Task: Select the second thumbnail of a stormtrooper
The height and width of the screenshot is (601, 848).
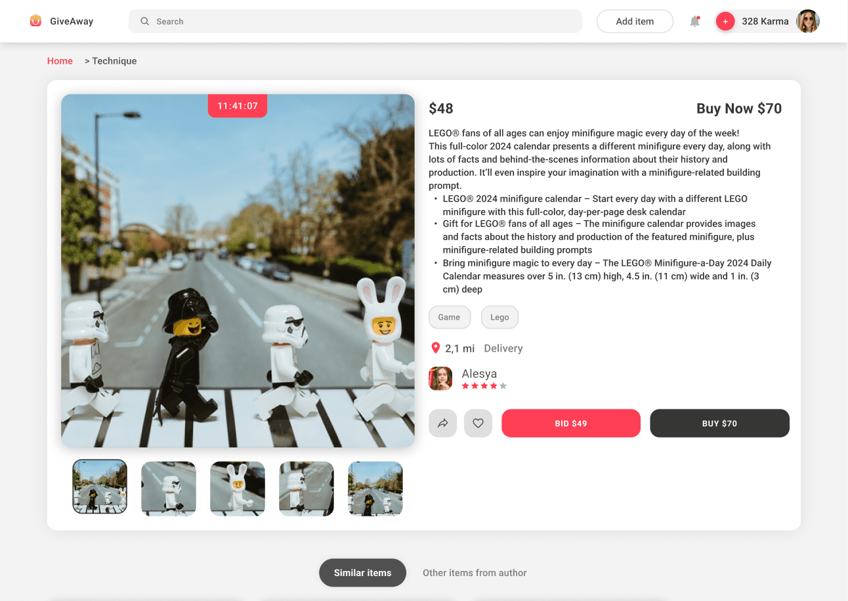Action: pos(169,488)
